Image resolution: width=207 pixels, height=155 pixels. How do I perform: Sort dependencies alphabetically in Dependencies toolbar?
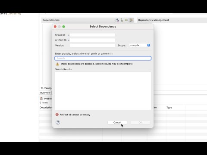pyautogui.click(x=117, y=20)
